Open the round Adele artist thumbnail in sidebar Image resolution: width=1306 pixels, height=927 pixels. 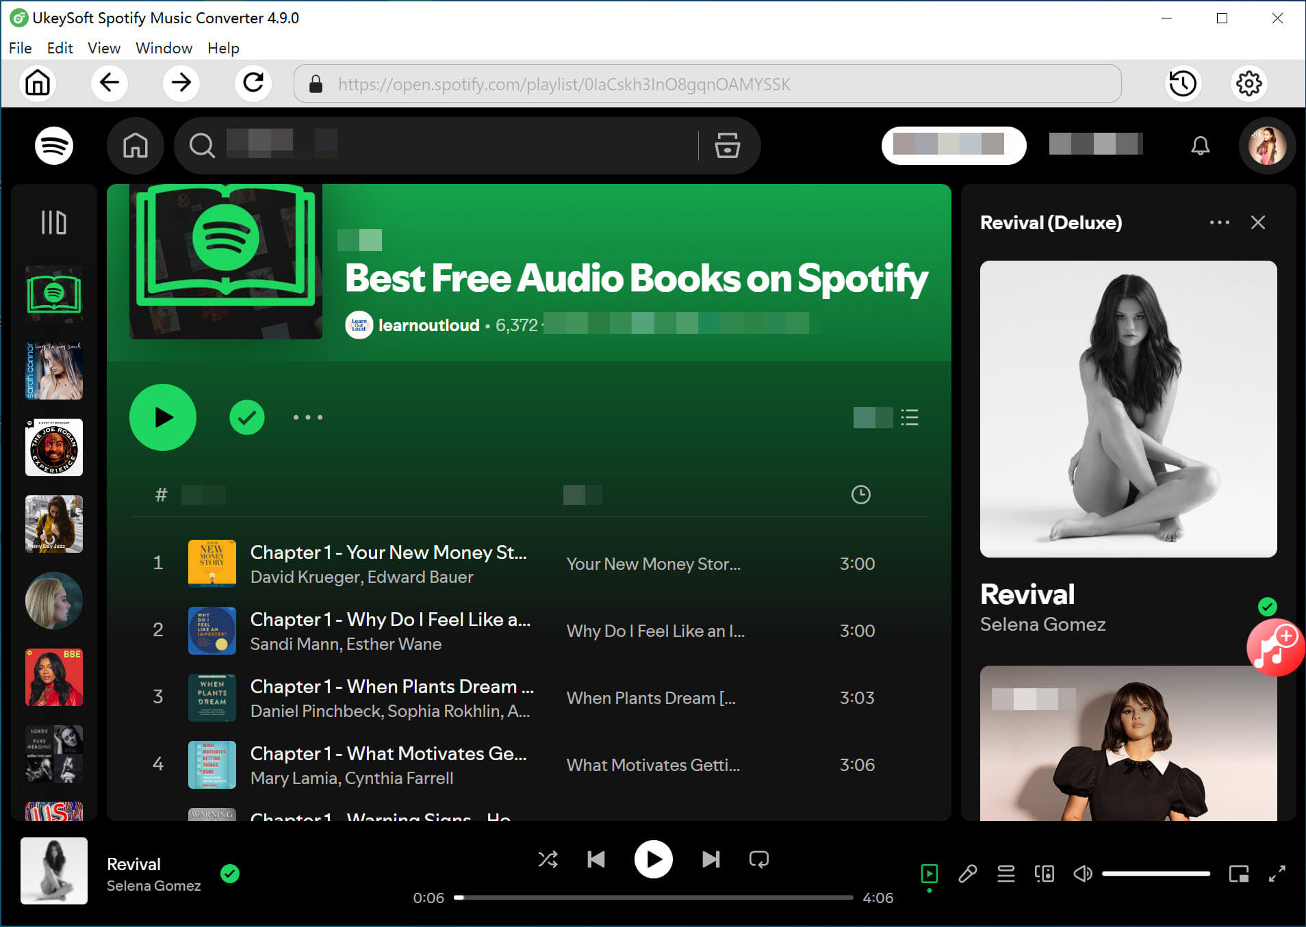click(x=54, y=601)
